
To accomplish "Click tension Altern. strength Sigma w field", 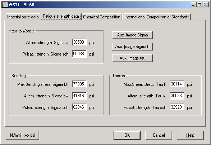I will [x=79, y=43].
